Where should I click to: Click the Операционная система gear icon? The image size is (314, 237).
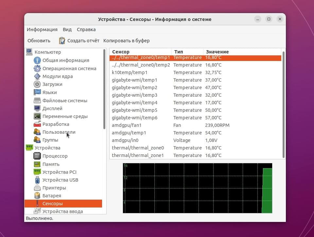point(37,69)
